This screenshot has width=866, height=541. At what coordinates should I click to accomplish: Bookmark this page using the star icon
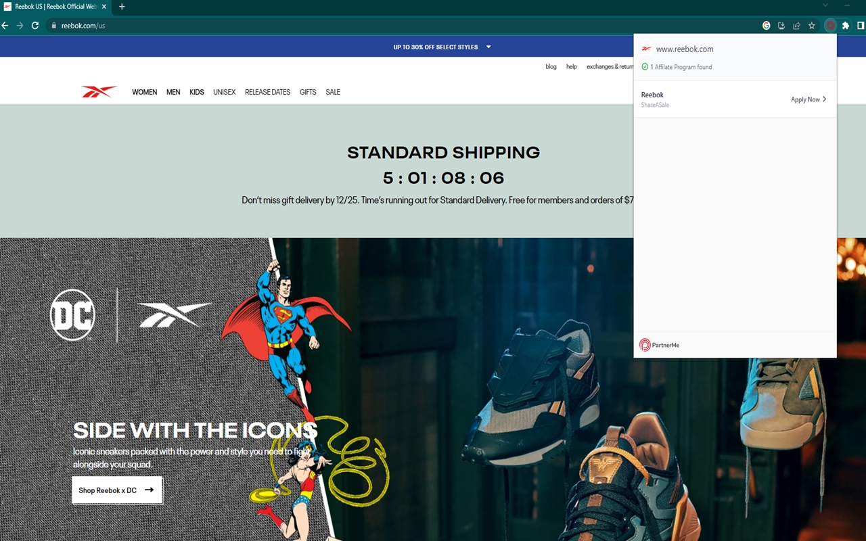pos(811,25)
